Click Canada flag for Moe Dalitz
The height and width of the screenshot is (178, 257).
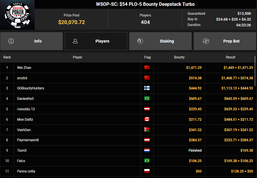(147, 120)
